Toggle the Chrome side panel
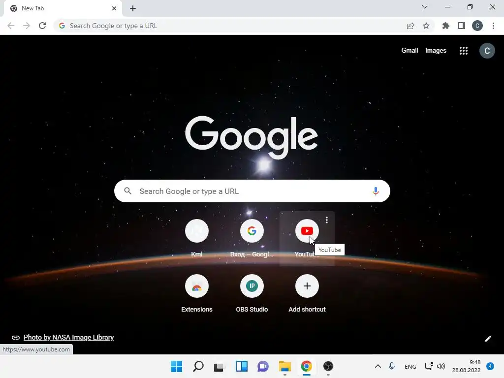Screen dimensions: 504x378 pos(462,26)
